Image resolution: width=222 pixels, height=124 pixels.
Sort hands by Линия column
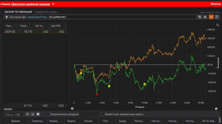click(x=88, y=121)
